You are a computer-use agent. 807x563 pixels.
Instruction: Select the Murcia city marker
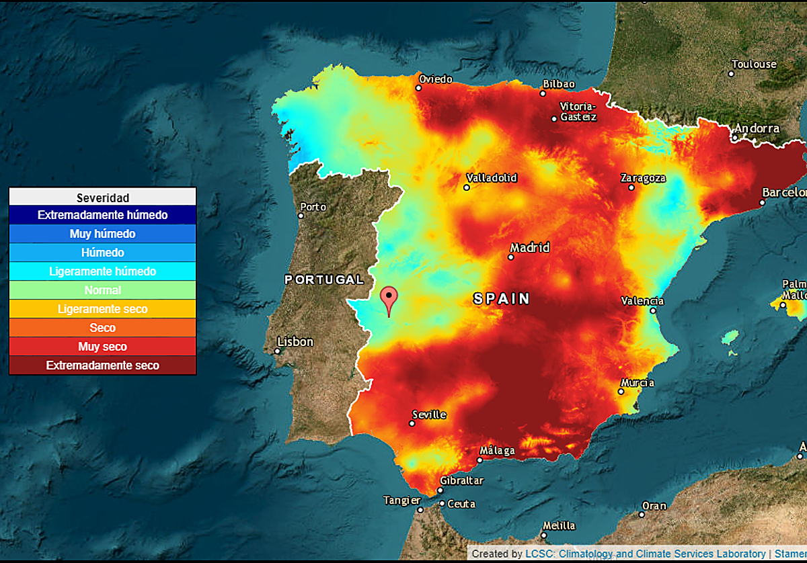tap(622, 390)
